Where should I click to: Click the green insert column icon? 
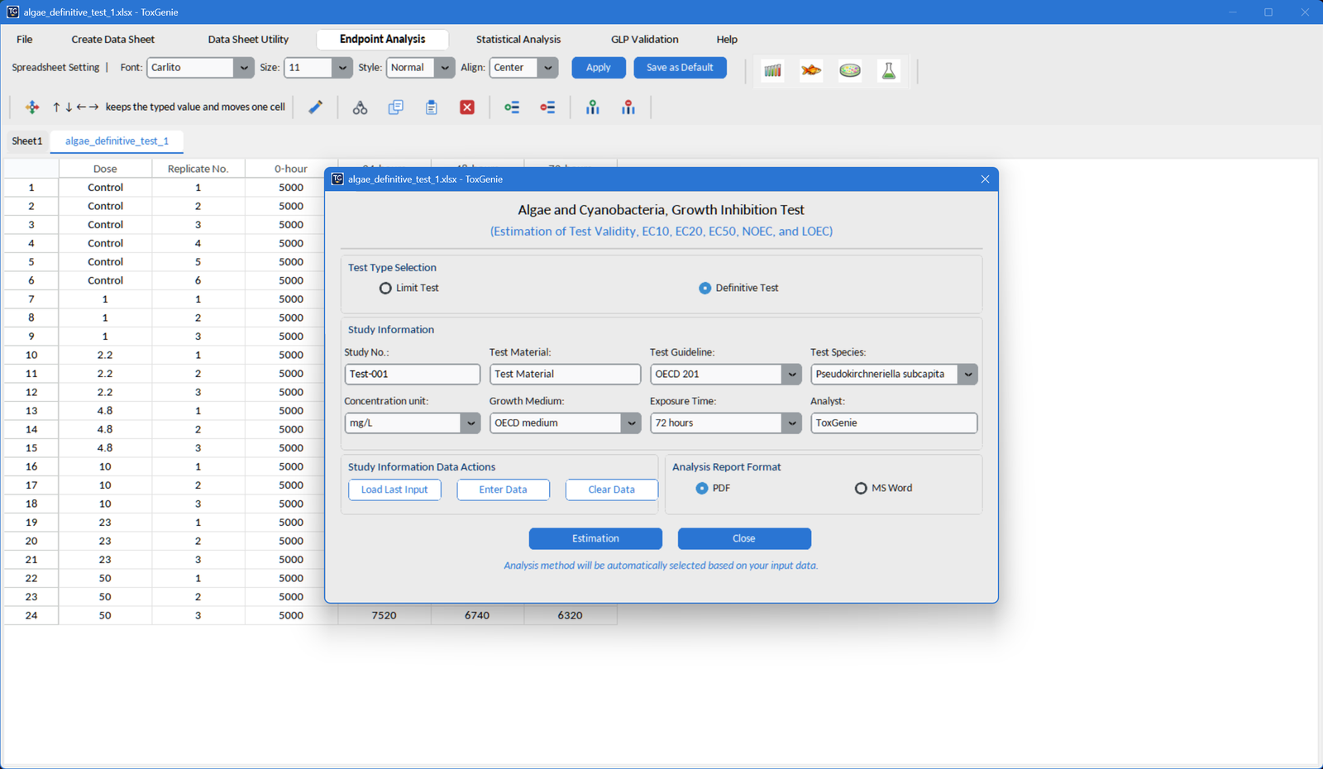click(592, 107)
